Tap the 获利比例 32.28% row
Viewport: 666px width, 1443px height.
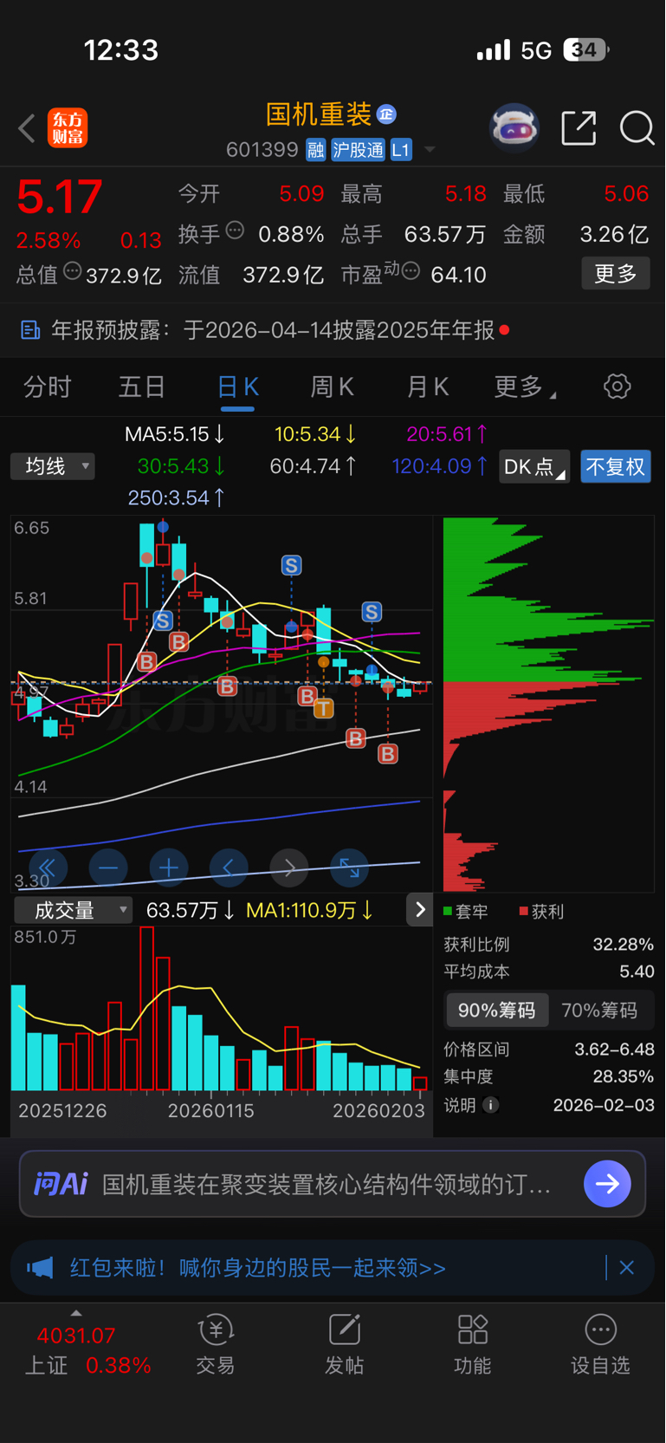(x=548, y=944)
